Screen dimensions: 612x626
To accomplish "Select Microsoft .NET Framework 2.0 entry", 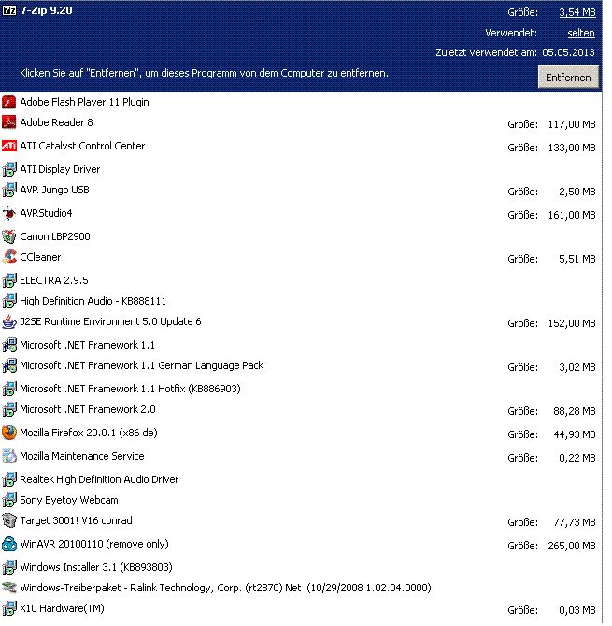I will click(88, 409).
